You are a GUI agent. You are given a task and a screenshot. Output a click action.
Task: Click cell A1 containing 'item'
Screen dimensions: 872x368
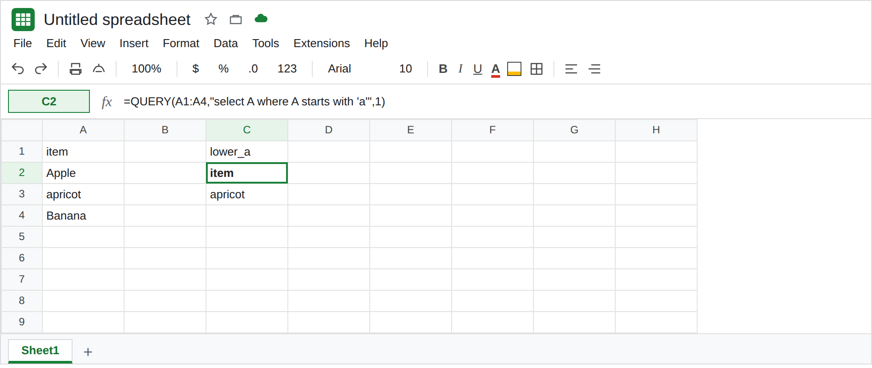tap(83, 152)
